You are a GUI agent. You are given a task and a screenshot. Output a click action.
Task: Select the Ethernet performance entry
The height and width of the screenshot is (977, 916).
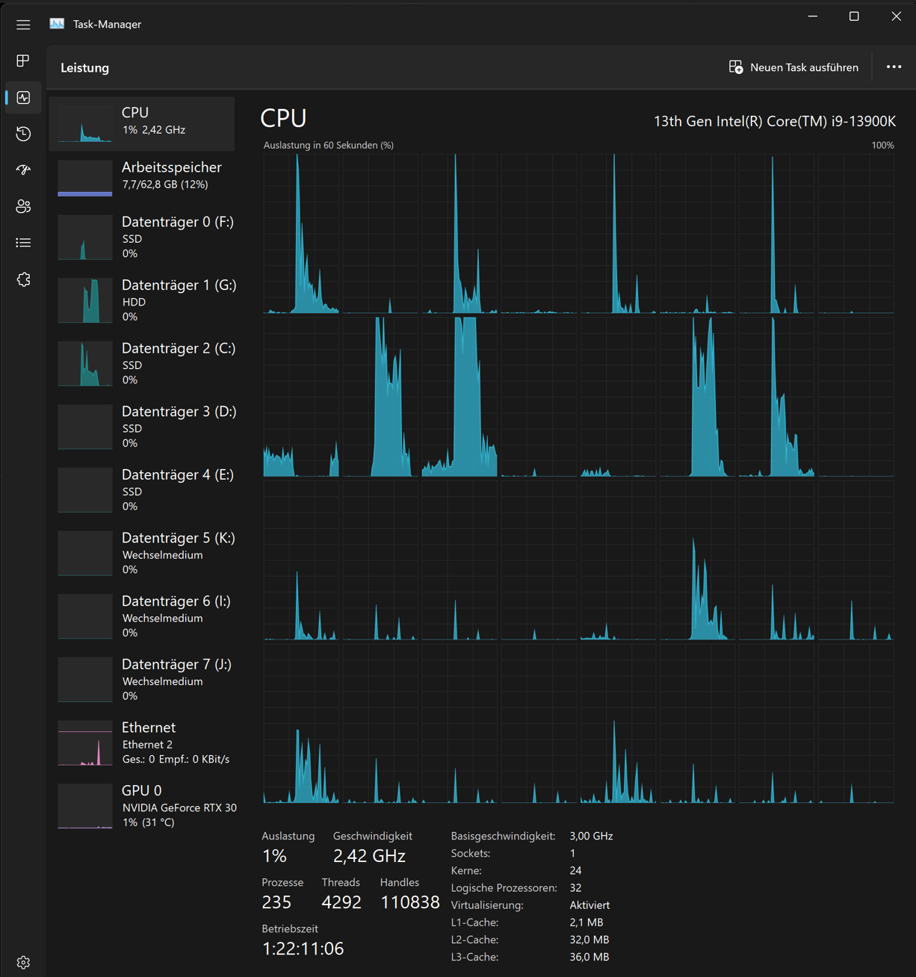click(x=142, y=742)
